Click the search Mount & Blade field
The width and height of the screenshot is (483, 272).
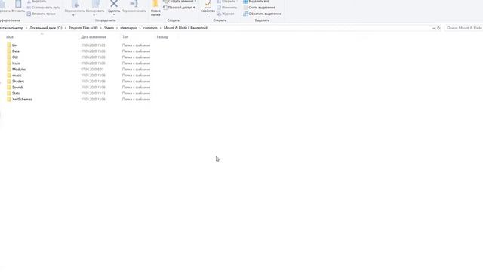coord(463,28)
